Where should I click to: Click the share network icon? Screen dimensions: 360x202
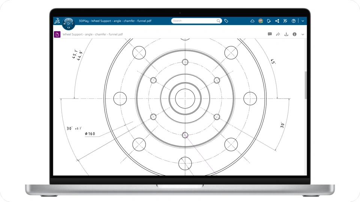pos(277,21)
